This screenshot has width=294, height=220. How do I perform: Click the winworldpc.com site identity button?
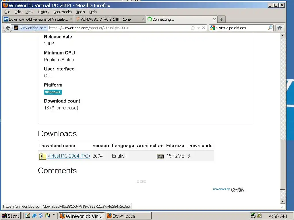[x=30, y=28]
